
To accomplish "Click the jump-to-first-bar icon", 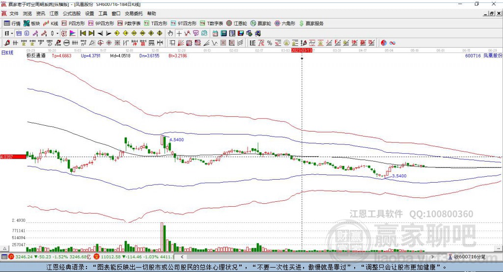I will (83, 33).
